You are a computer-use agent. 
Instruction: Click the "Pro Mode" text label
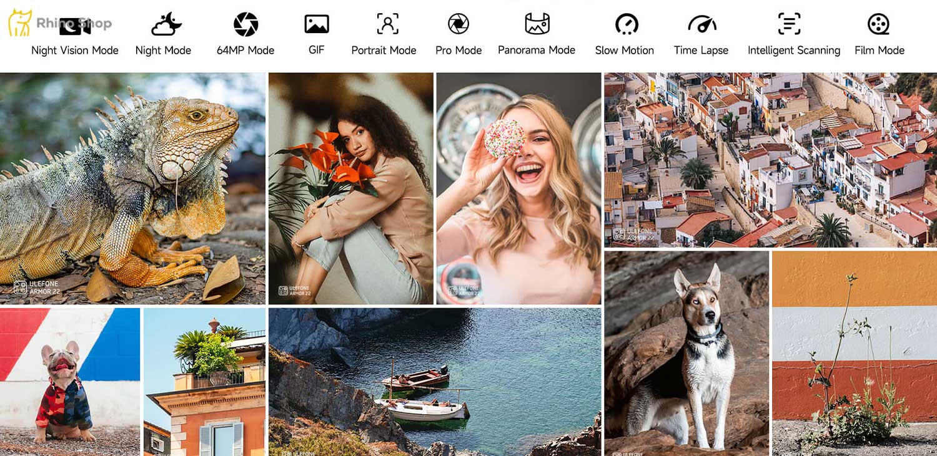coord(459,51)
